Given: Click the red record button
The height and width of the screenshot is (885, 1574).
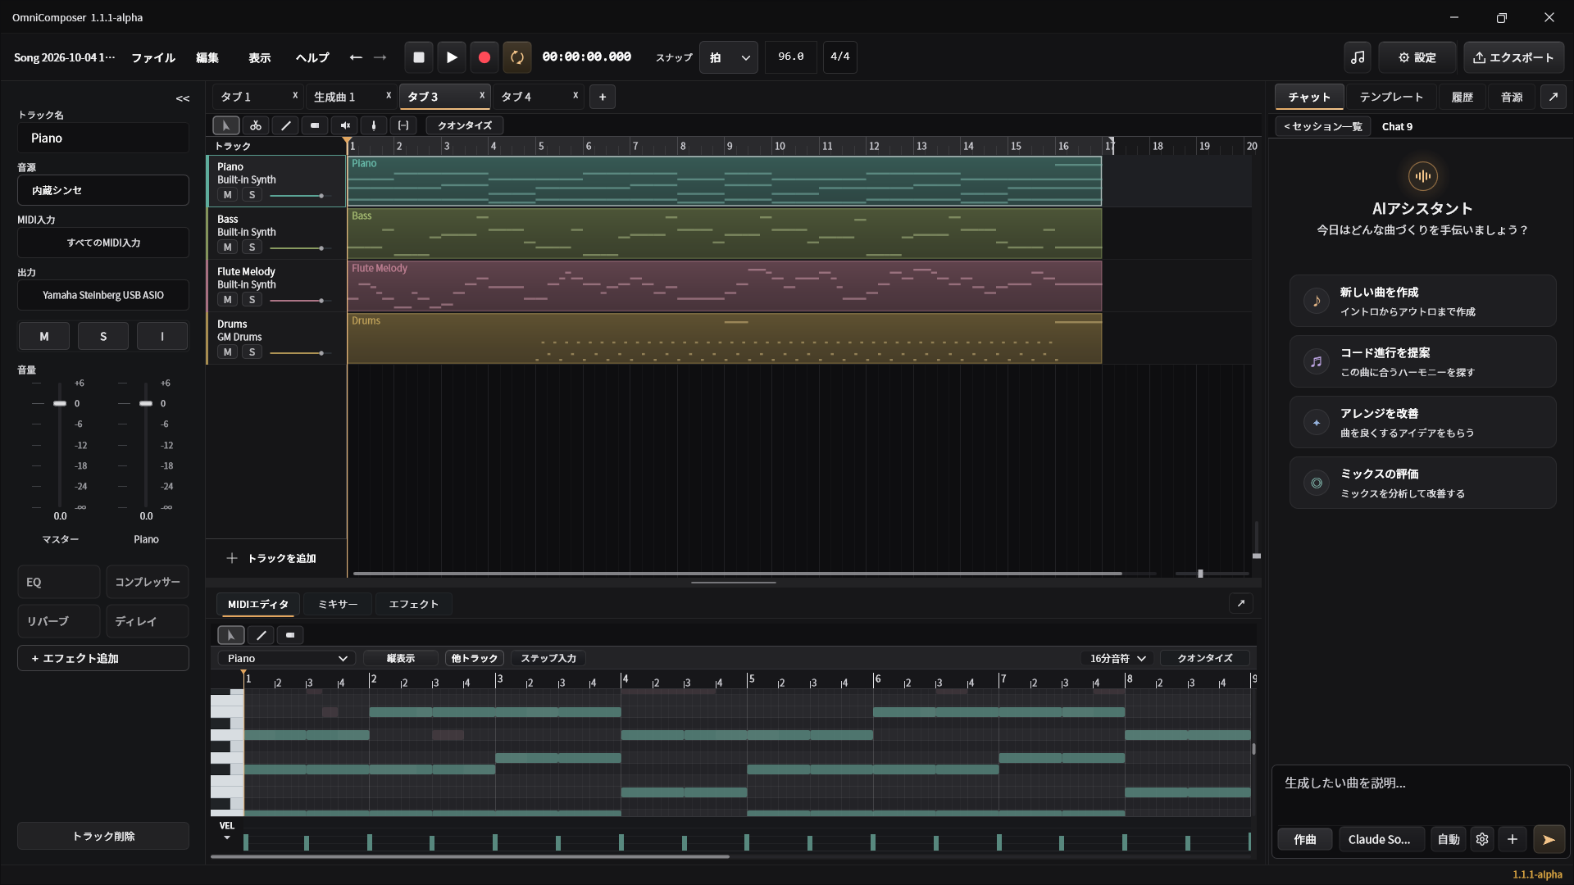Looking at the screenshot, I should [x=484, y=57].
